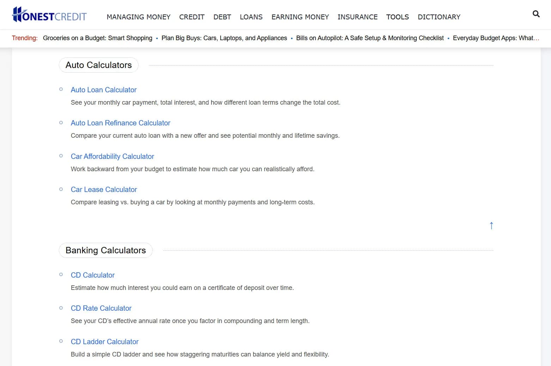Click 'See your monthly car payment' description

(x=206, y=103)
